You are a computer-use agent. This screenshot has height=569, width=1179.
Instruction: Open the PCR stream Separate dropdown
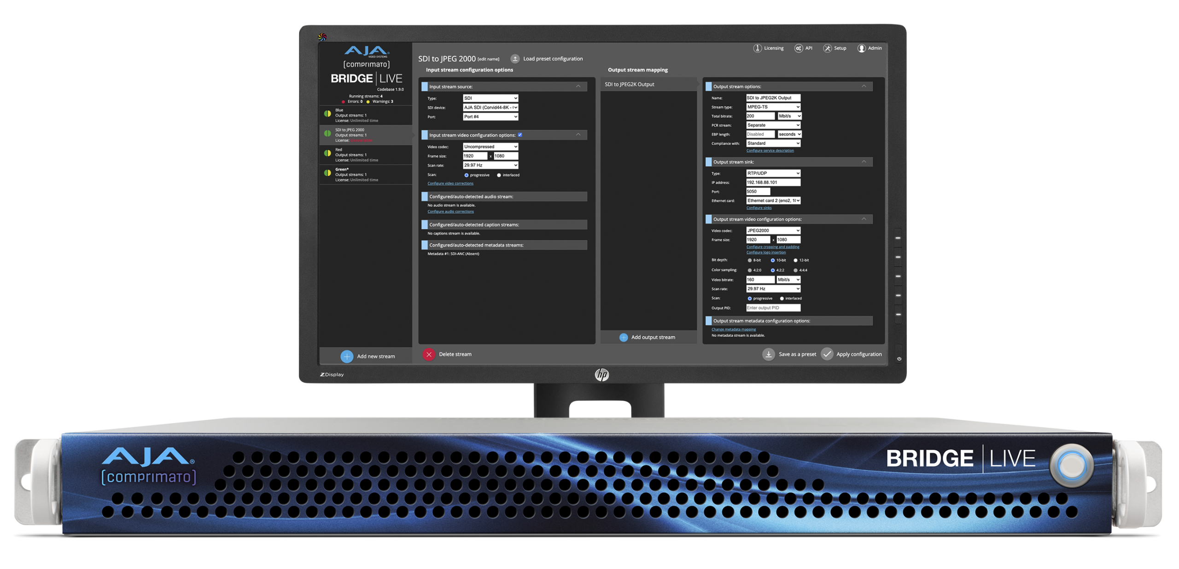pyautogui.click(x=773, y=125)
